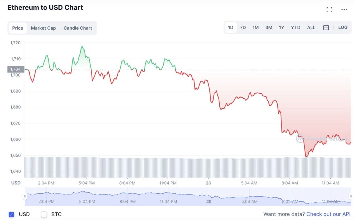Image resolution: width=355 pixels, height=220 pixels.
Task: Select the 3M time range
Action: click(269, 27)
